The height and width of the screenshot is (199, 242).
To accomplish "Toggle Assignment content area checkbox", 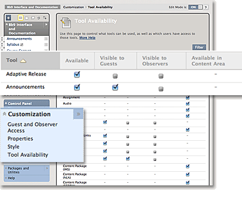I will [x=188, y=97].
